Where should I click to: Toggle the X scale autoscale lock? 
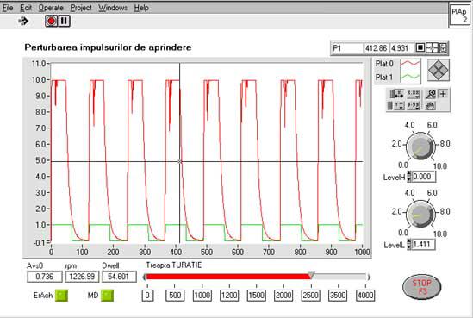pos(391,94)
